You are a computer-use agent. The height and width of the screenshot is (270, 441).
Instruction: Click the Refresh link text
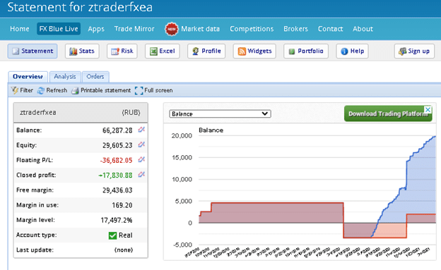click(x=57, y=90)
